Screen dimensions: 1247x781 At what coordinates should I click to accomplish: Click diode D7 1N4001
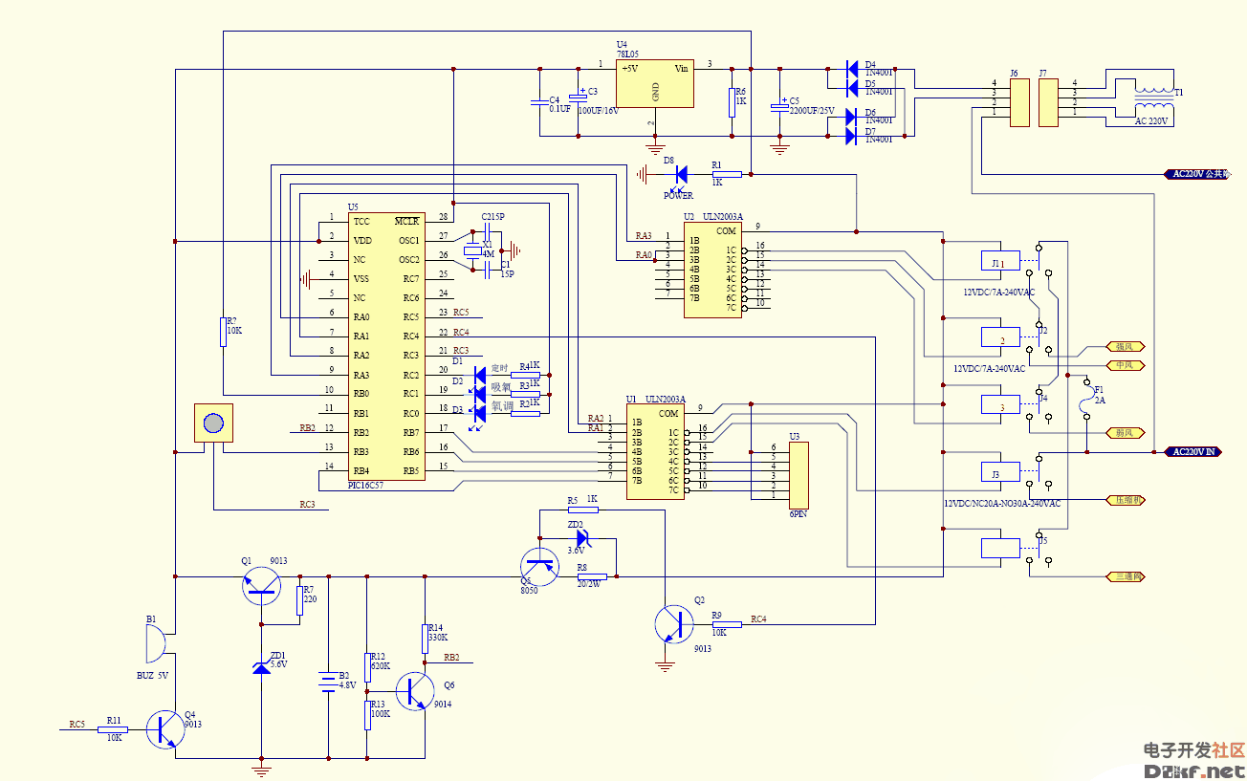851,136
